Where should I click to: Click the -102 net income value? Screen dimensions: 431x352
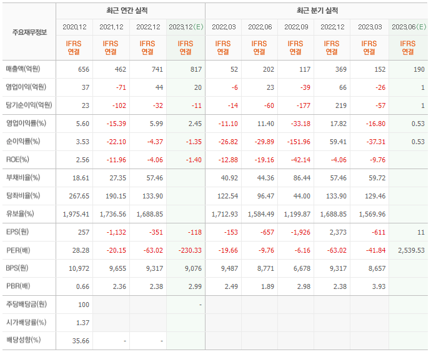(x=119, y=105)
